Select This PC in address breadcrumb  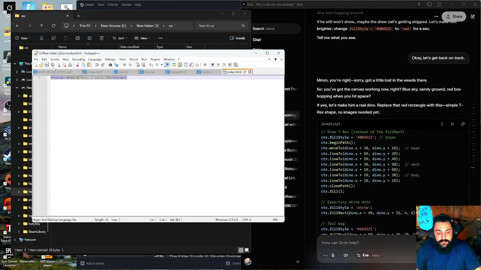tap(85, 25)
